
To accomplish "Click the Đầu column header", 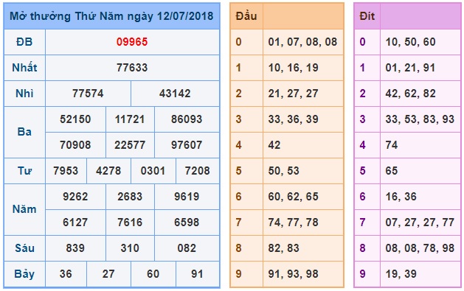I will pos(246,16).
